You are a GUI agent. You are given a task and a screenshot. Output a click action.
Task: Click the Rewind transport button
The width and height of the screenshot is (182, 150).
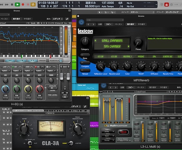pos(2,4)
